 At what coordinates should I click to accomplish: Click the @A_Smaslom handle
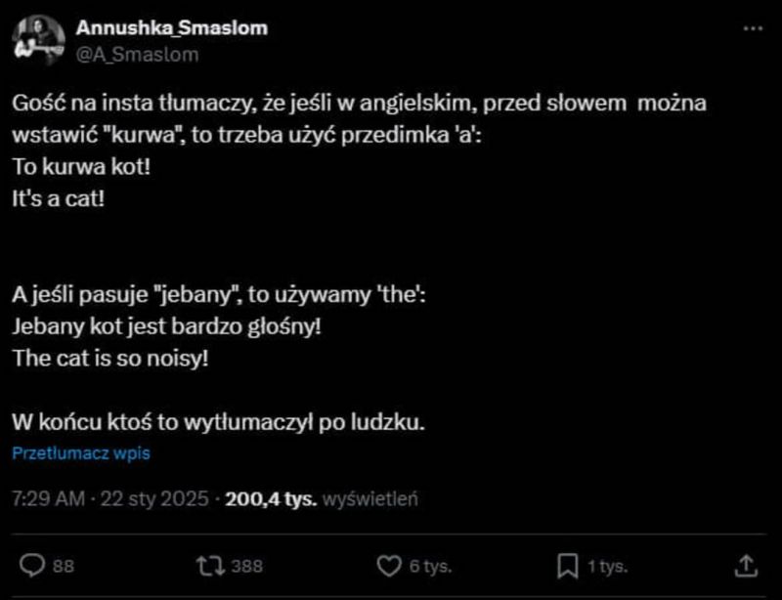pos(137,55)
